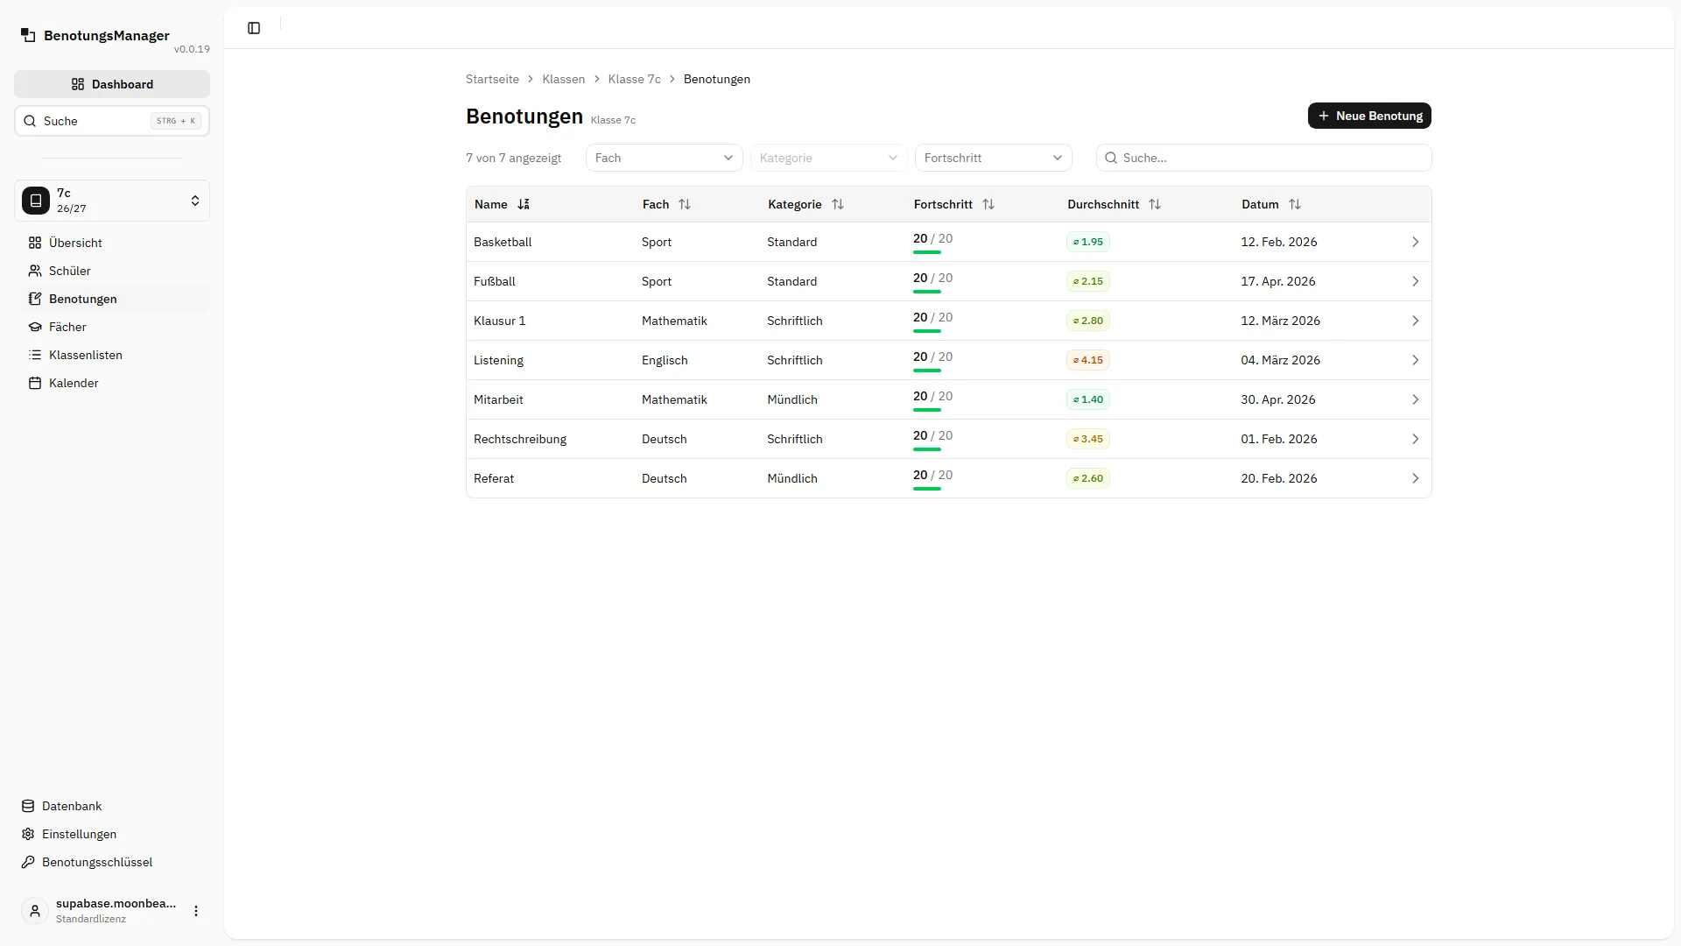This screenshot has width=1681, height=946.
Task: Click the Basketball average badge 1.95
Action: [1088, 242]
